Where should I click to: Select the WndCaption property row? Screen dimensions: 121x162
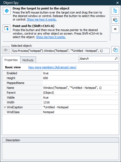[60, 107]
